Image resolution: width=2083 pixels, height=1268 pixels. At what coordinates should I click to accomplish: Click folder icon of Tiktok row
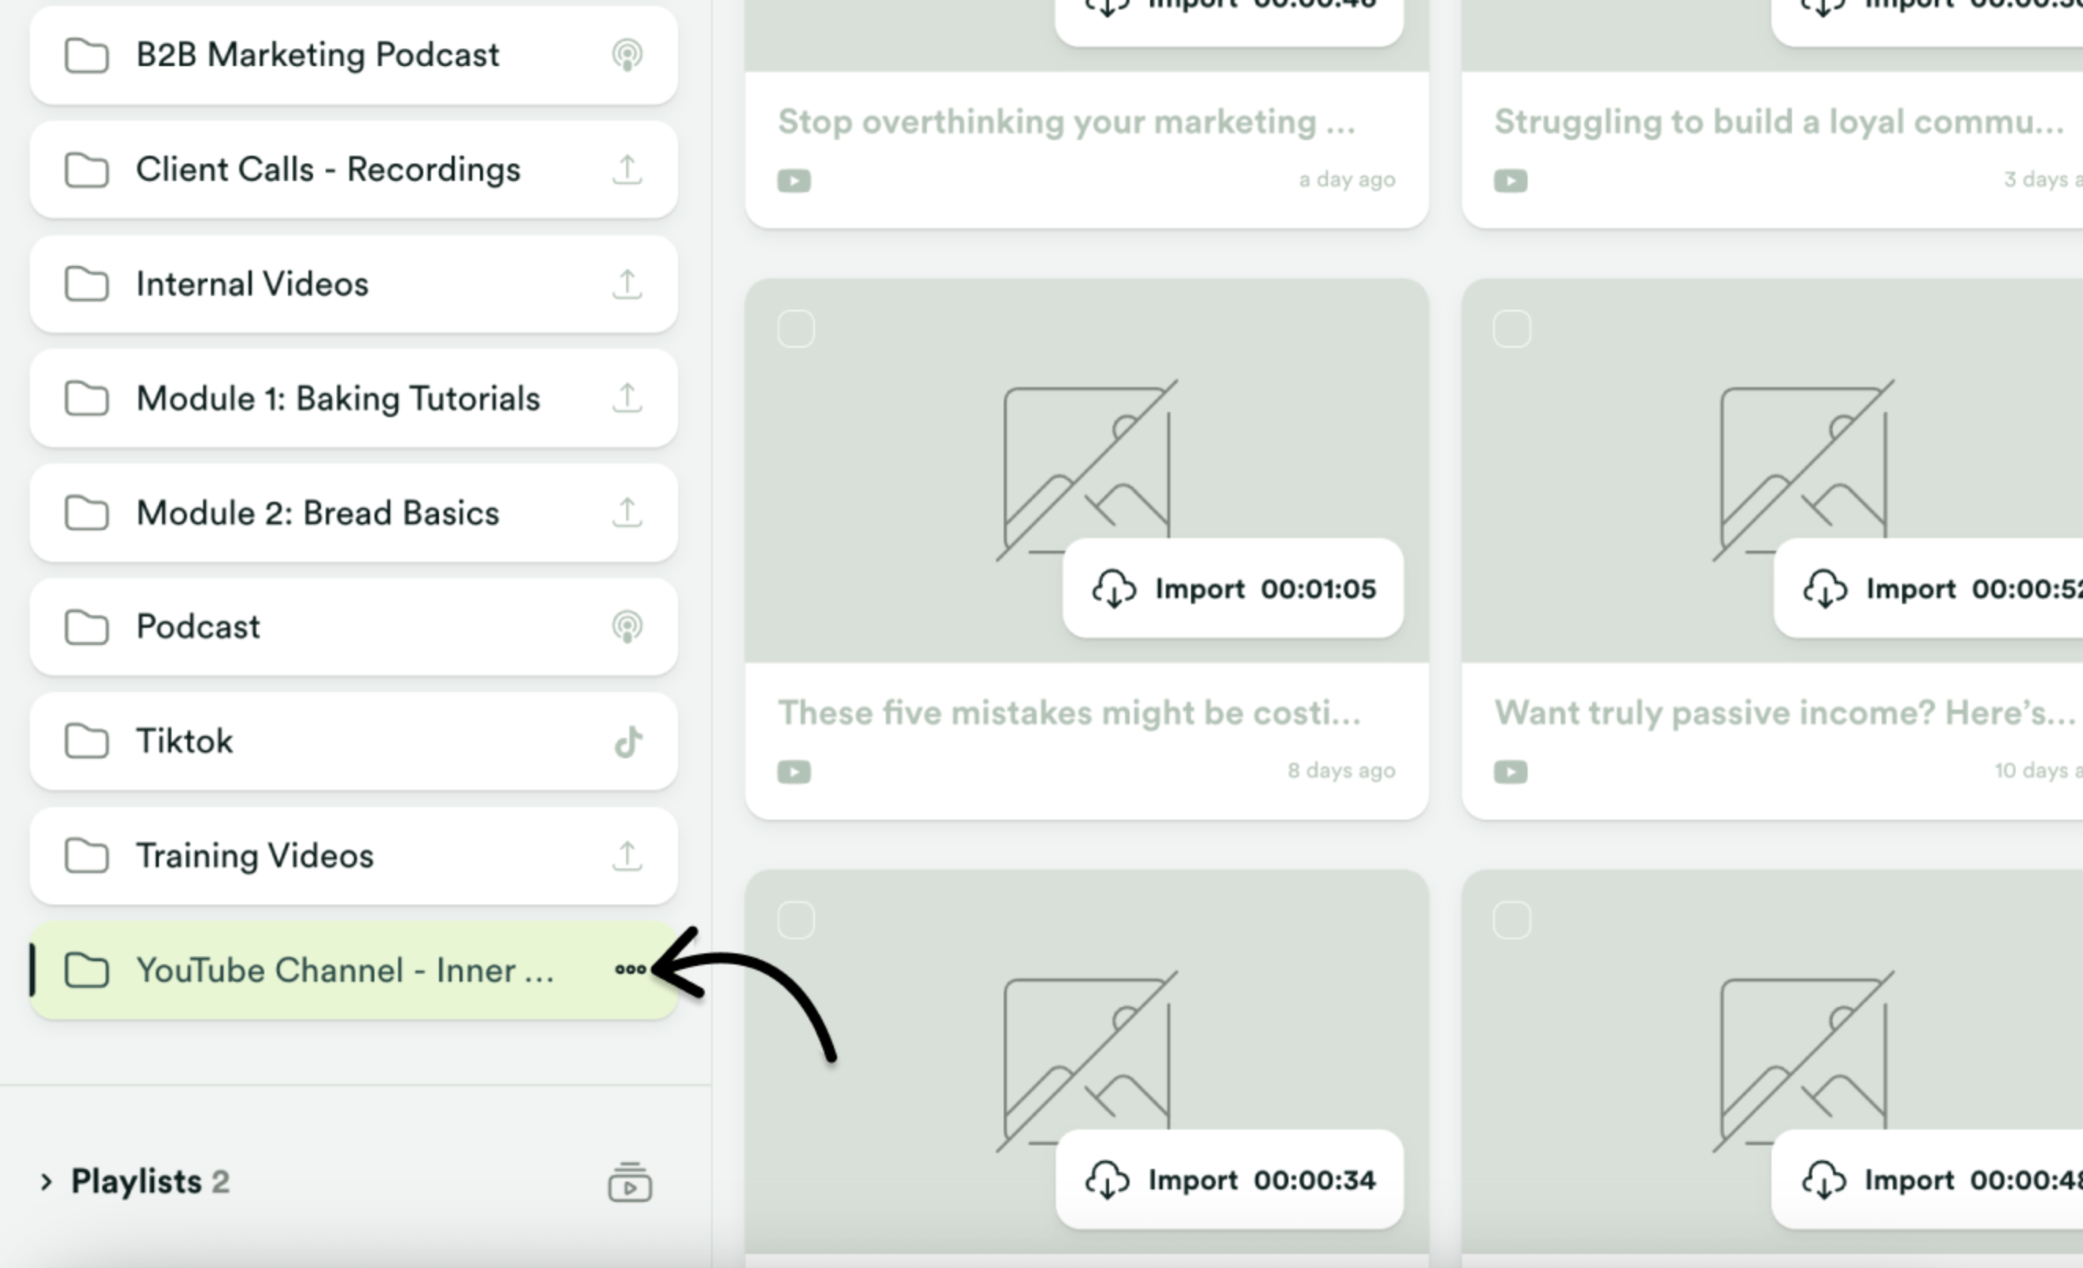pos(87,741)
